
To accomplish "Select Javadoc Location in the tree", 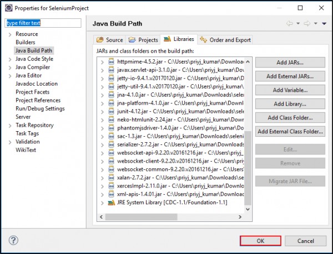I will 37,84.
